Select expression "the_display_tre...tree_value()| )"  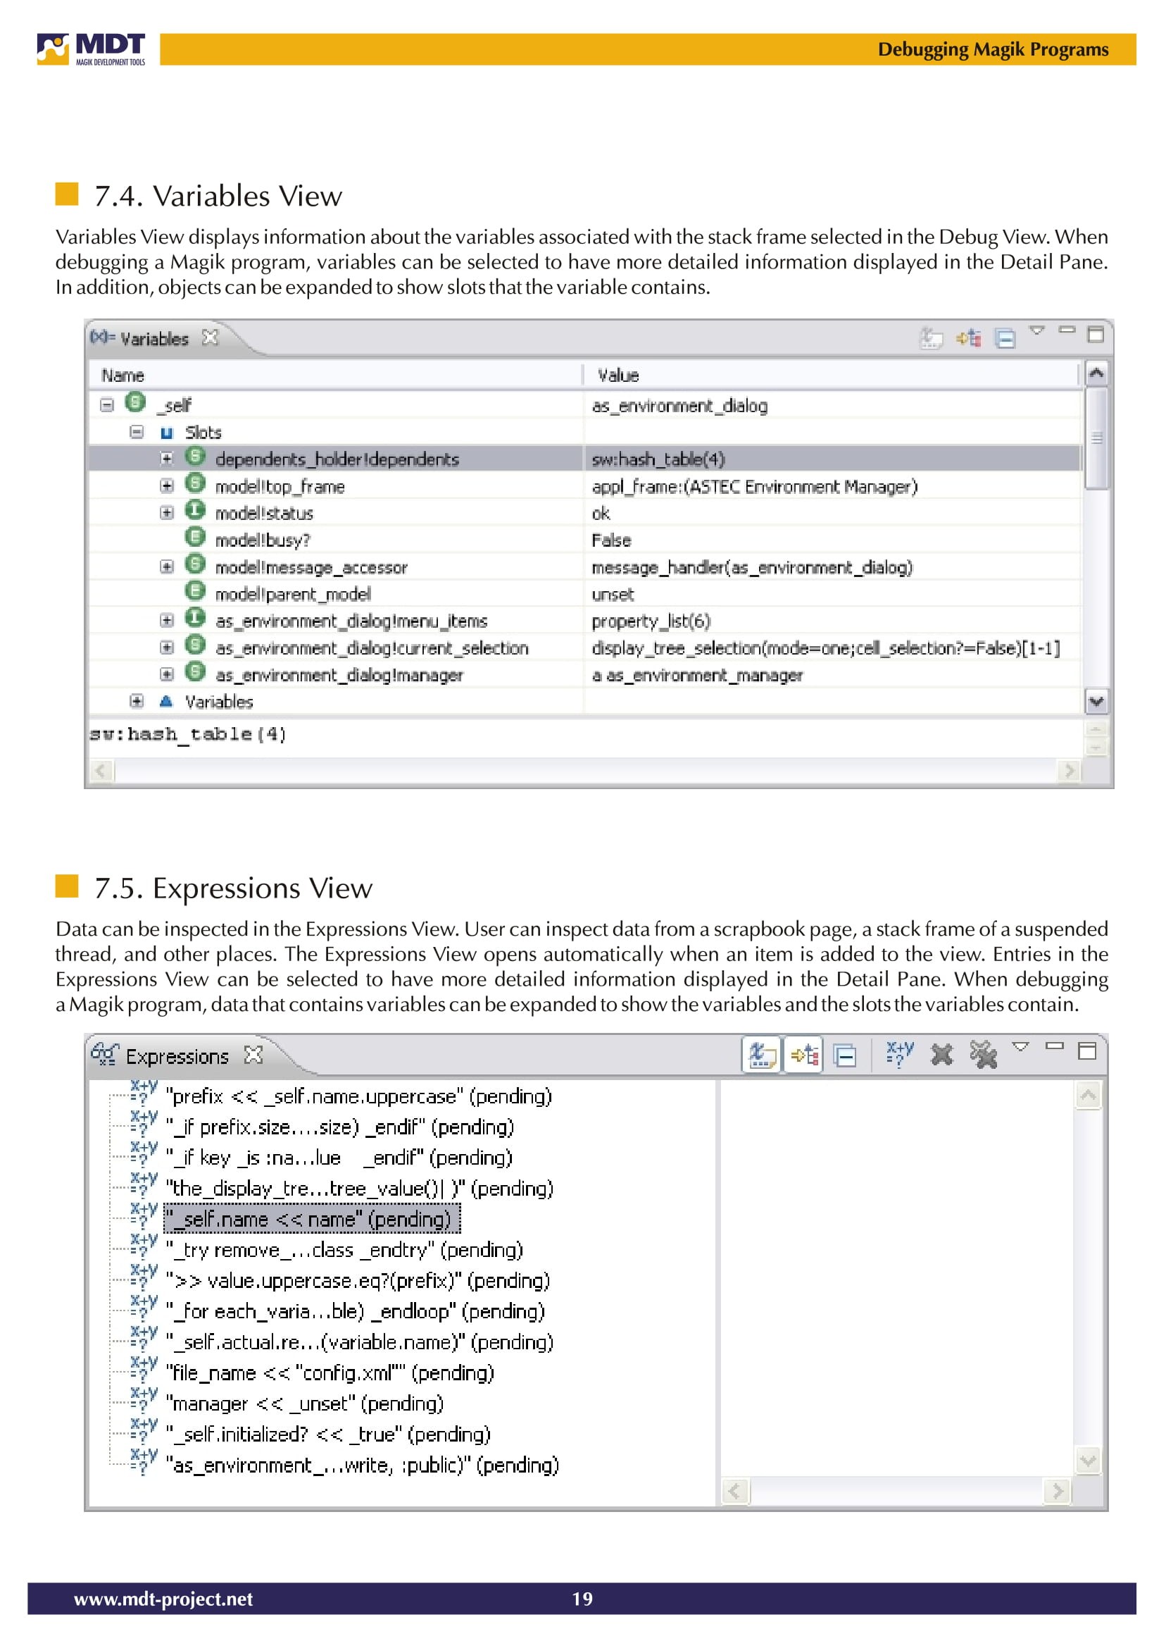click(360, 1189)
